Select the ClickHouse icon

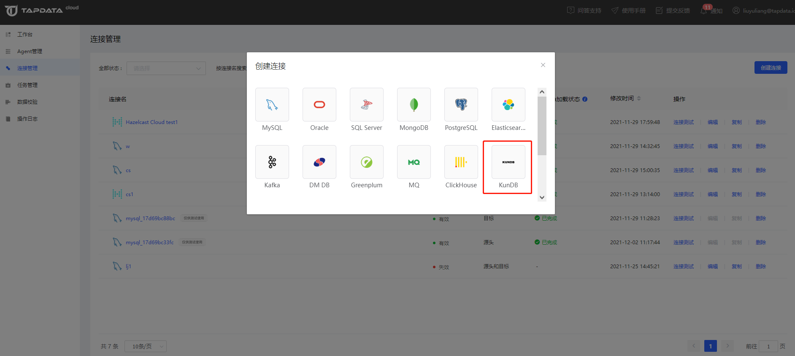tap(461, 162)
